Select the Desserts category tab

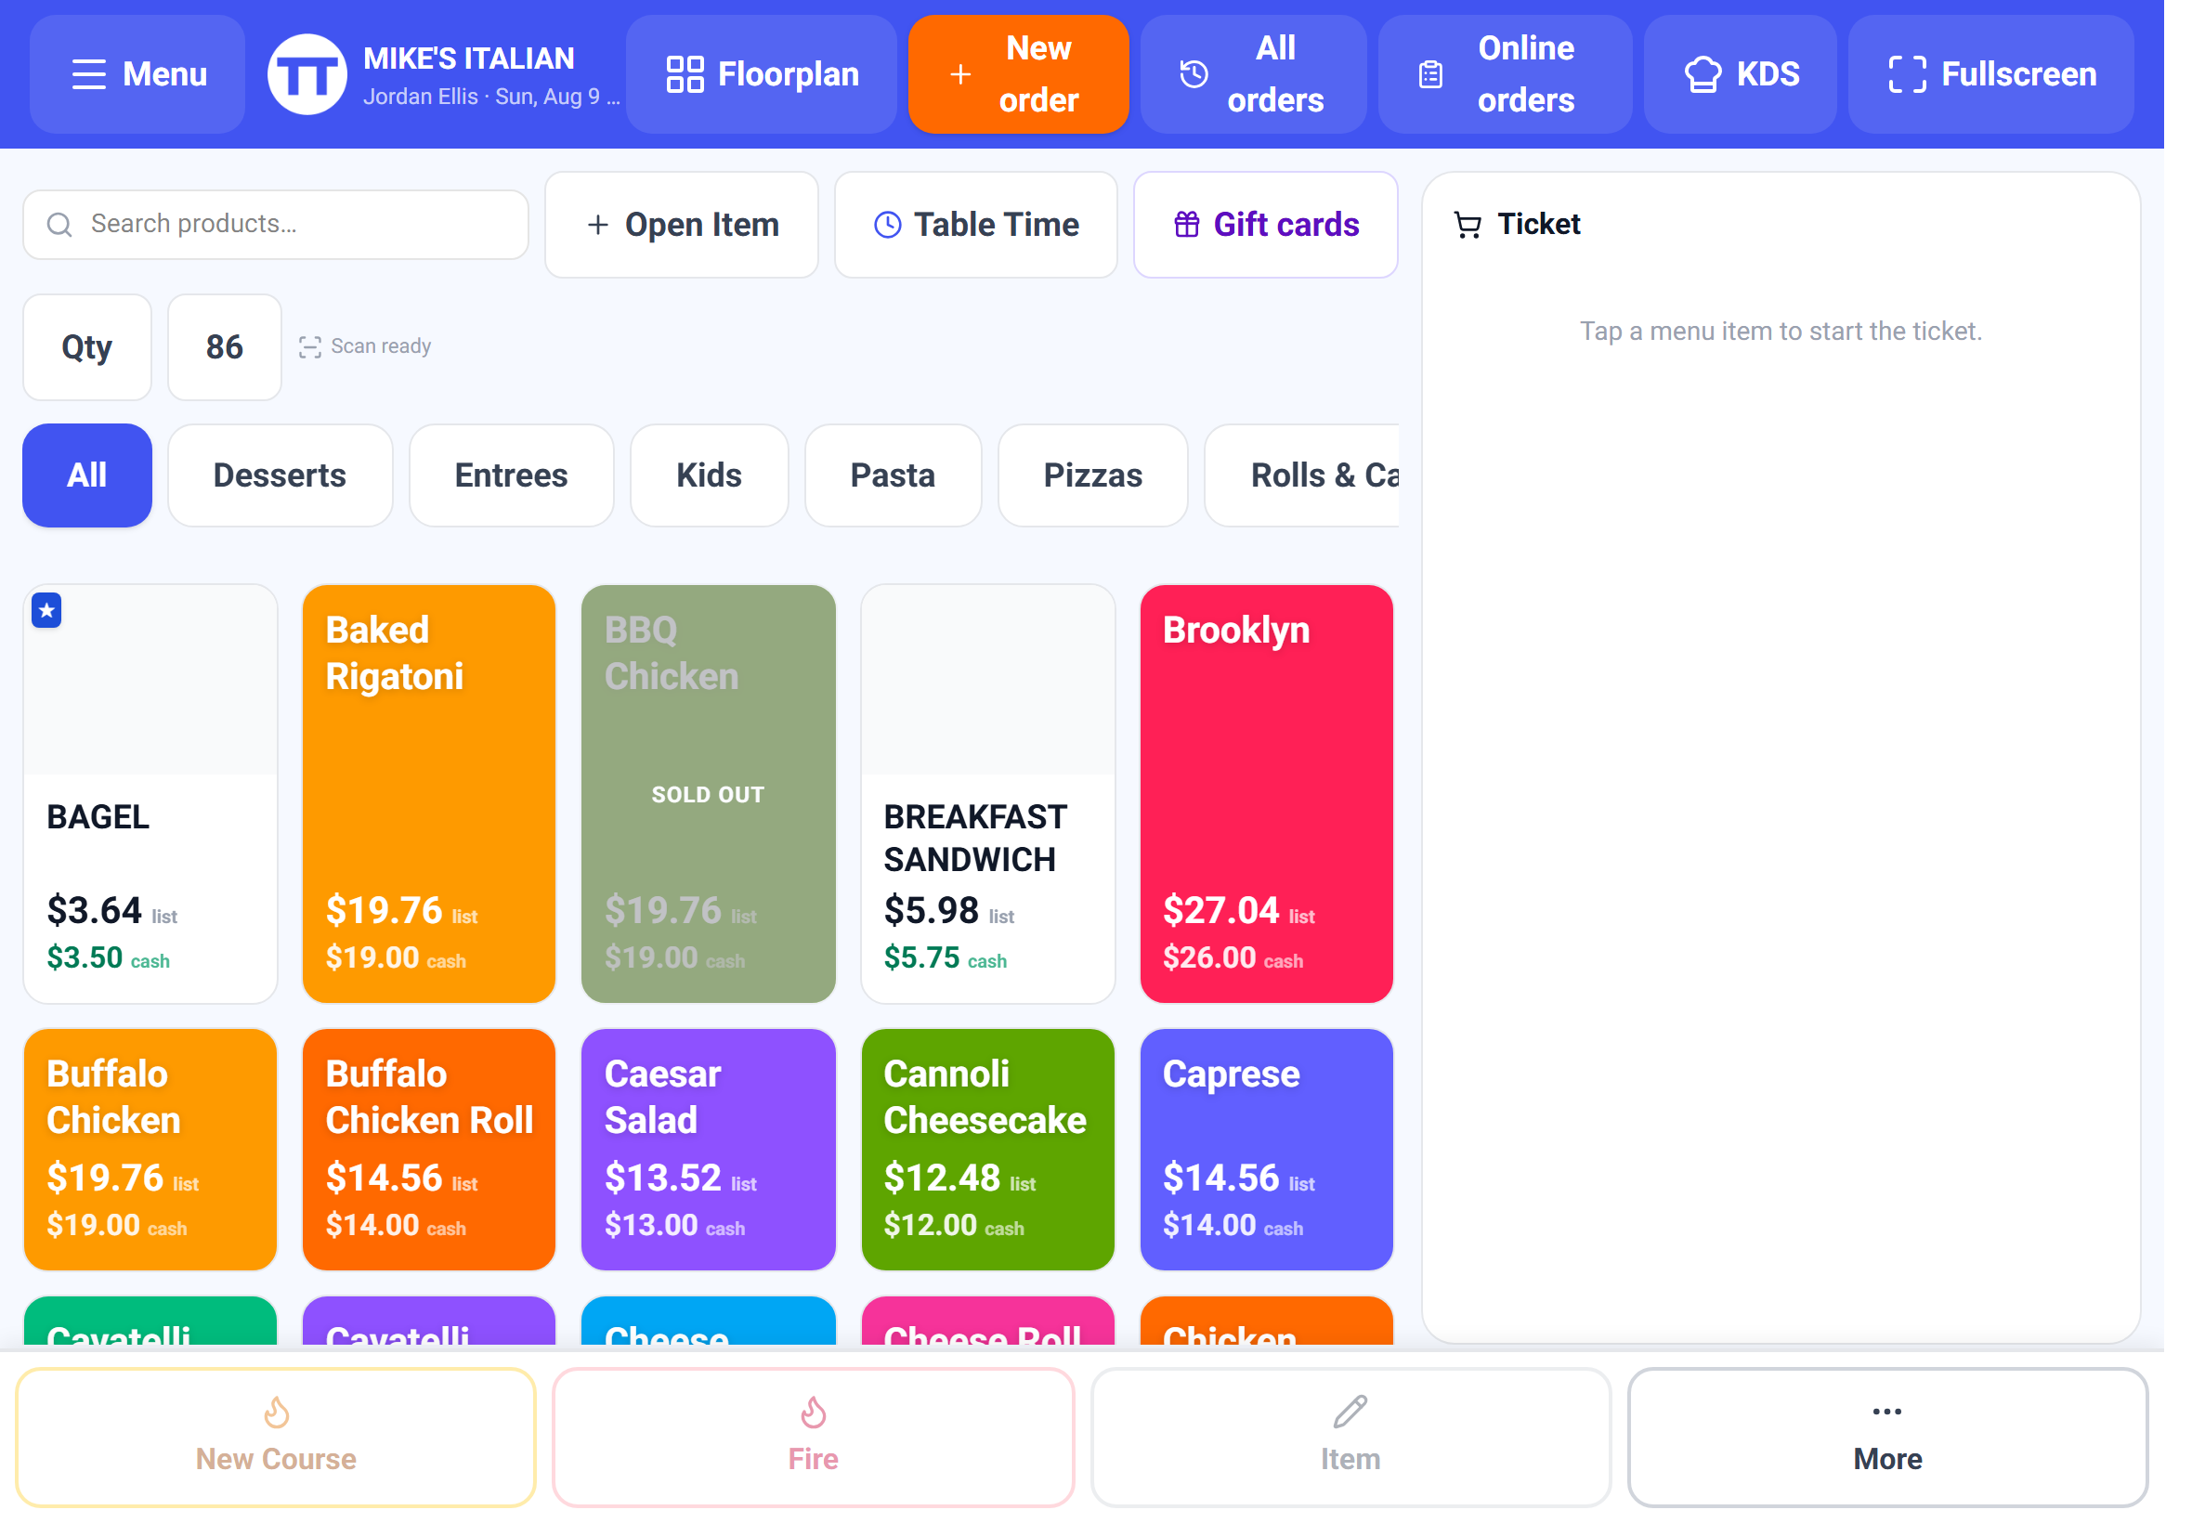pyautogui.click(x=280, y=475)
